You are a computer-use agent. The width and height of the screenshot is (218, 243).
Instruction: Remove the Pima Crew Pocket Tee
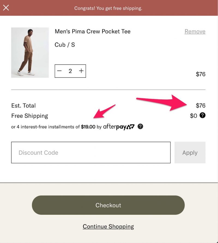(195, 31)
